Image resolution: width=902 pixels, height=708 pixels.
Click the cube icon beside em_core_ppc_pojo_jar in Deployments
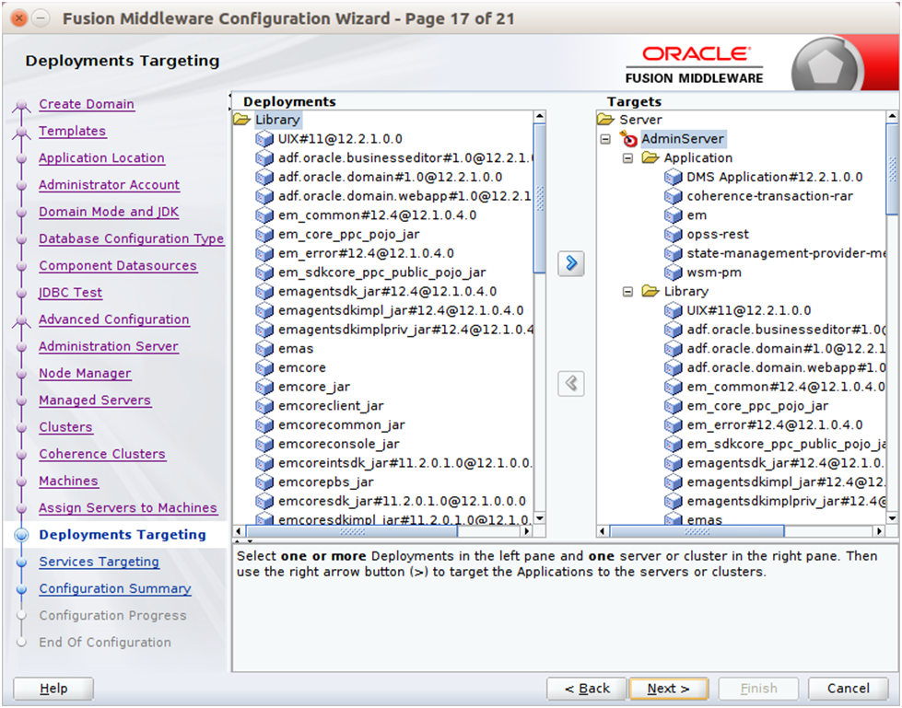[x=264, y=235]
